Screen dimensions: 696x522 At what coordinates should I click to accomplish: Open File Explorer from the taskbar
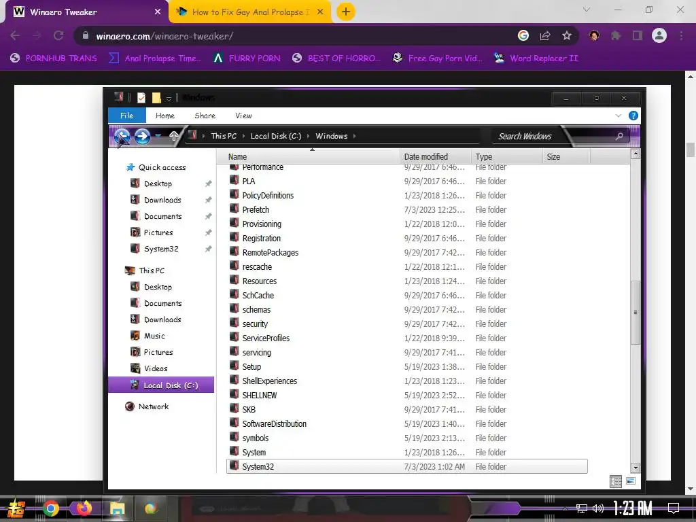[x=117, y=508]
